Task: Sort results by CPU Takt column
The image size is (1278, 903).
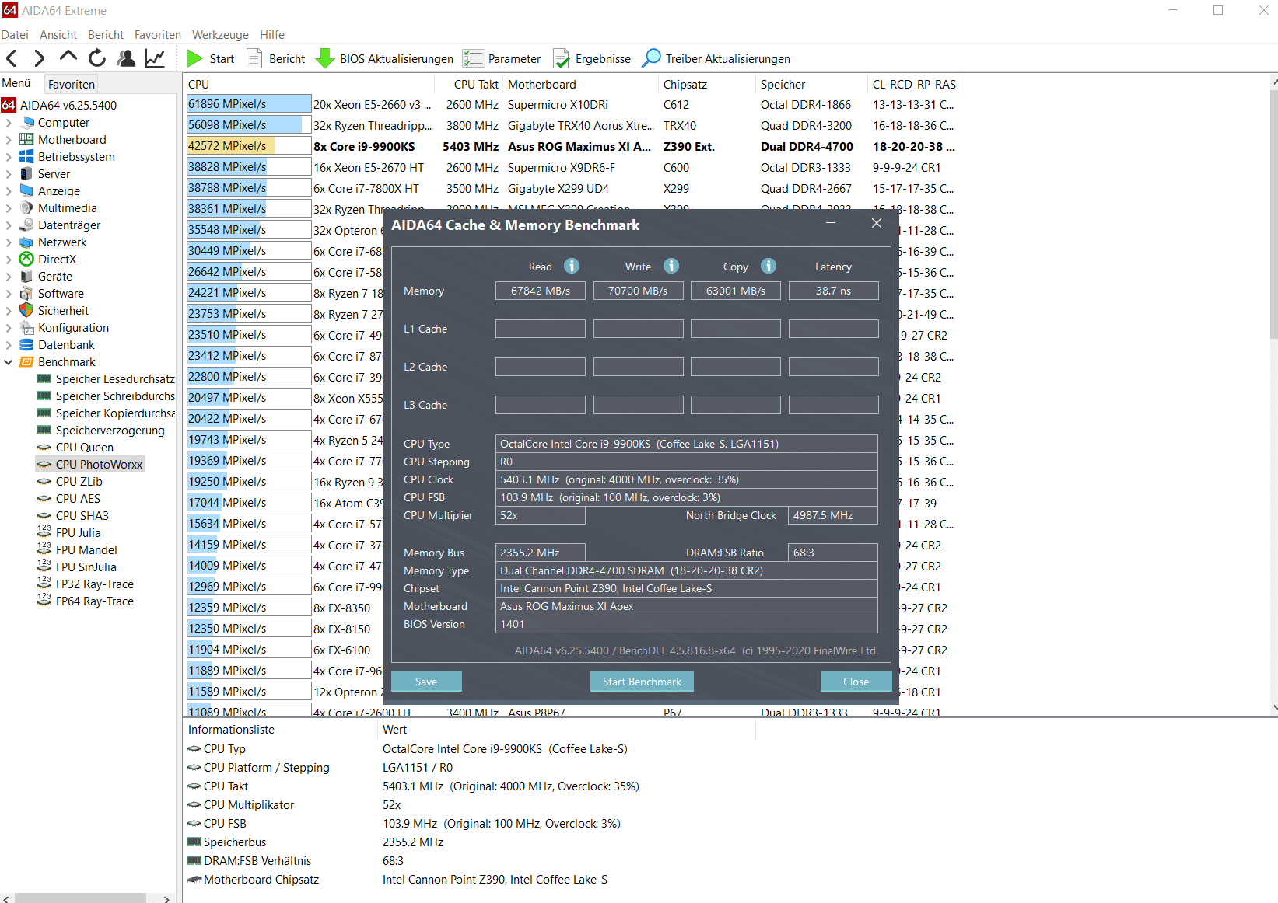Action: coord(471,84)
